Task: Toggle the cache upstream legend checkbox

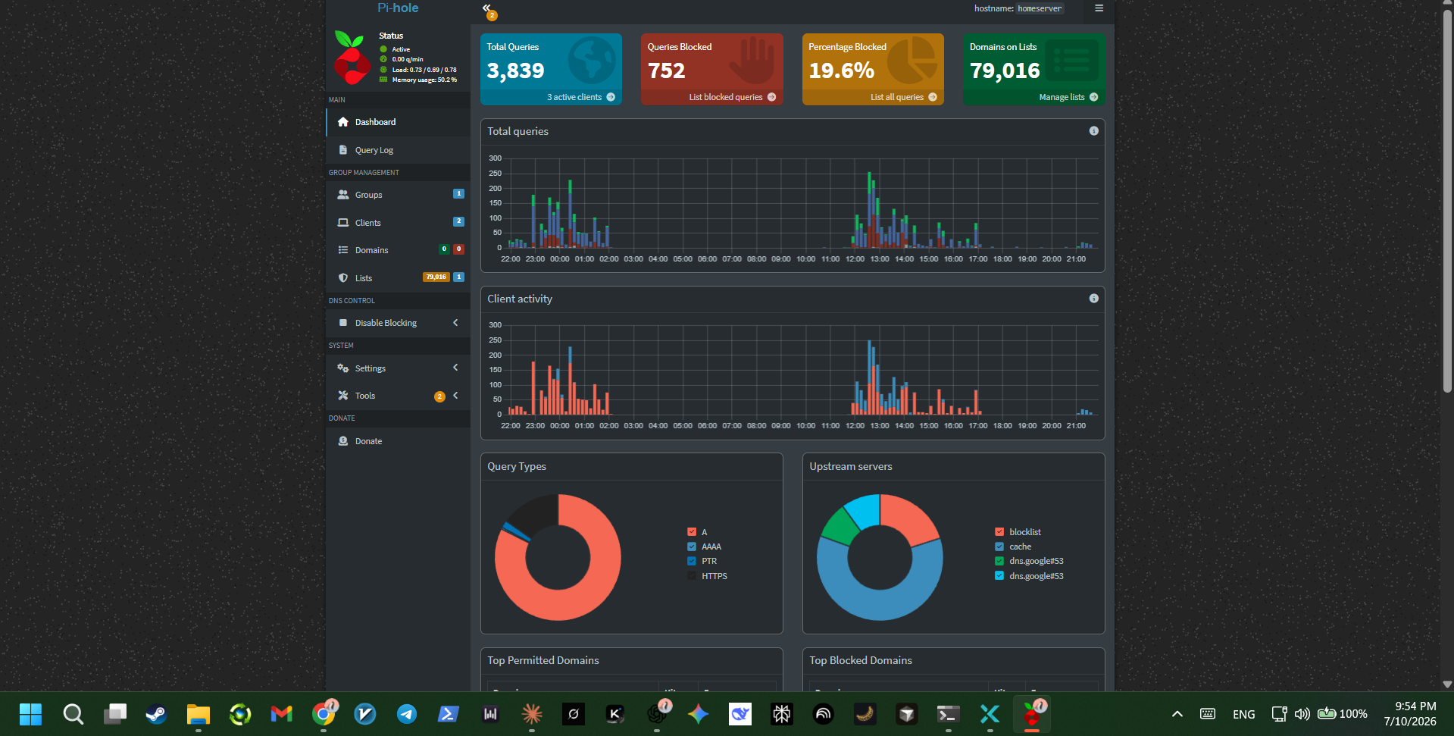Action: click(x=999, y=547)
